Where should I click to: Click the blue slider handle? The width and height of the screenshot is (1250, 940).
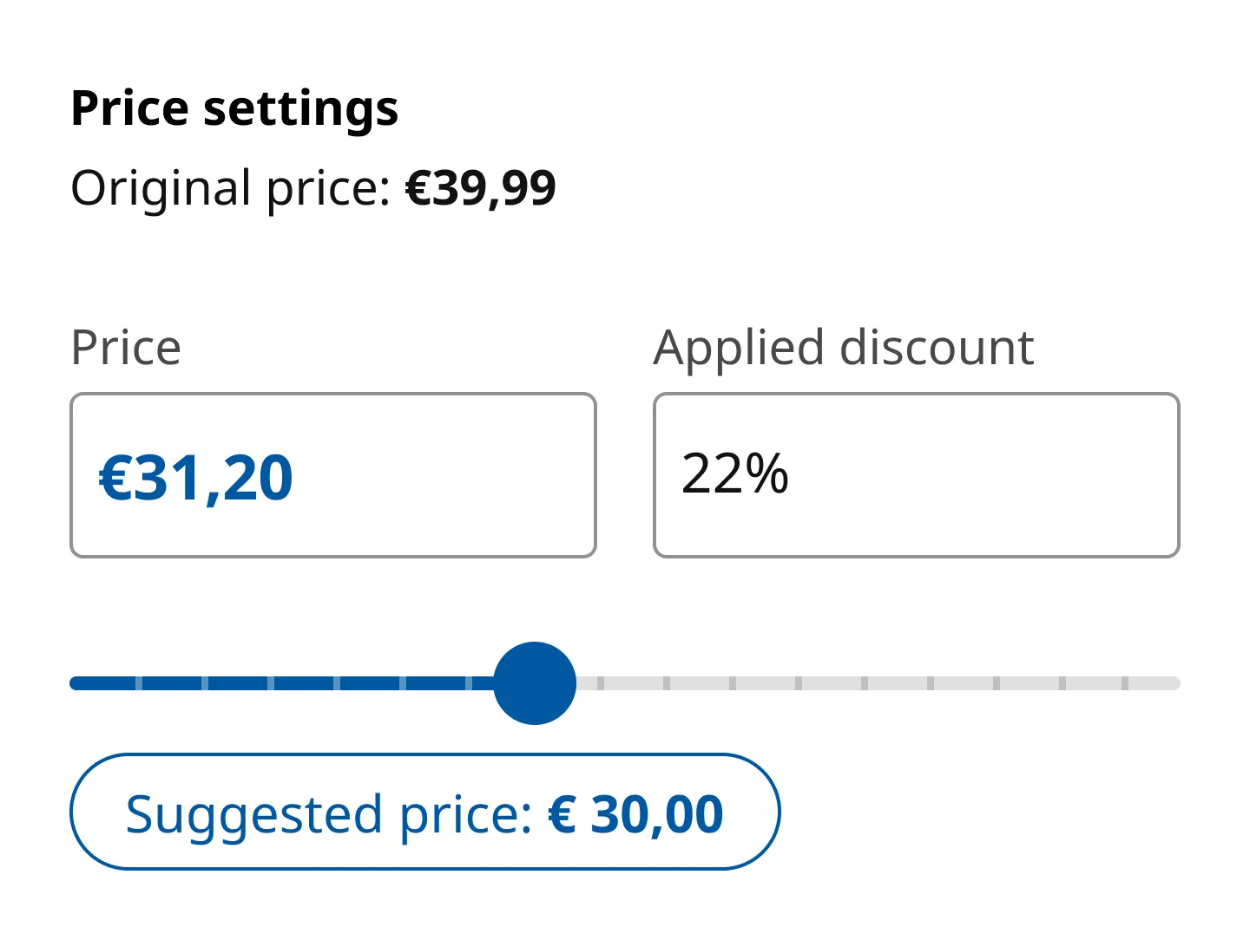[x=535, y=683]
